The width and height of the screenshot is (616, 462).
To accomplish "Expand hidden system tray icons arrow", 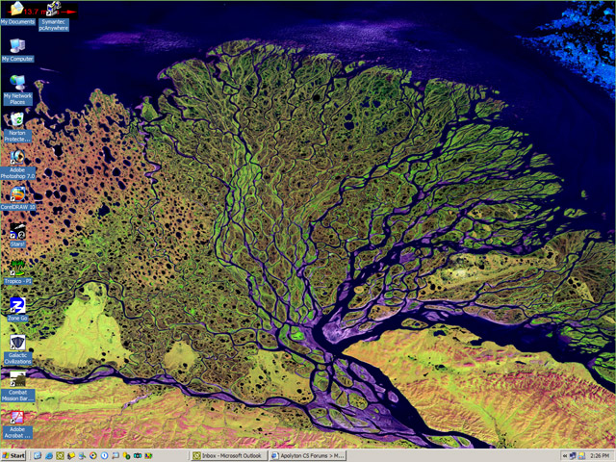I will (563, 455).
